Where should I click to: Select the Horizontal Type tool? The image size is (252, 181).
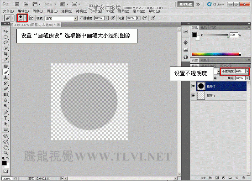[5, 118]
